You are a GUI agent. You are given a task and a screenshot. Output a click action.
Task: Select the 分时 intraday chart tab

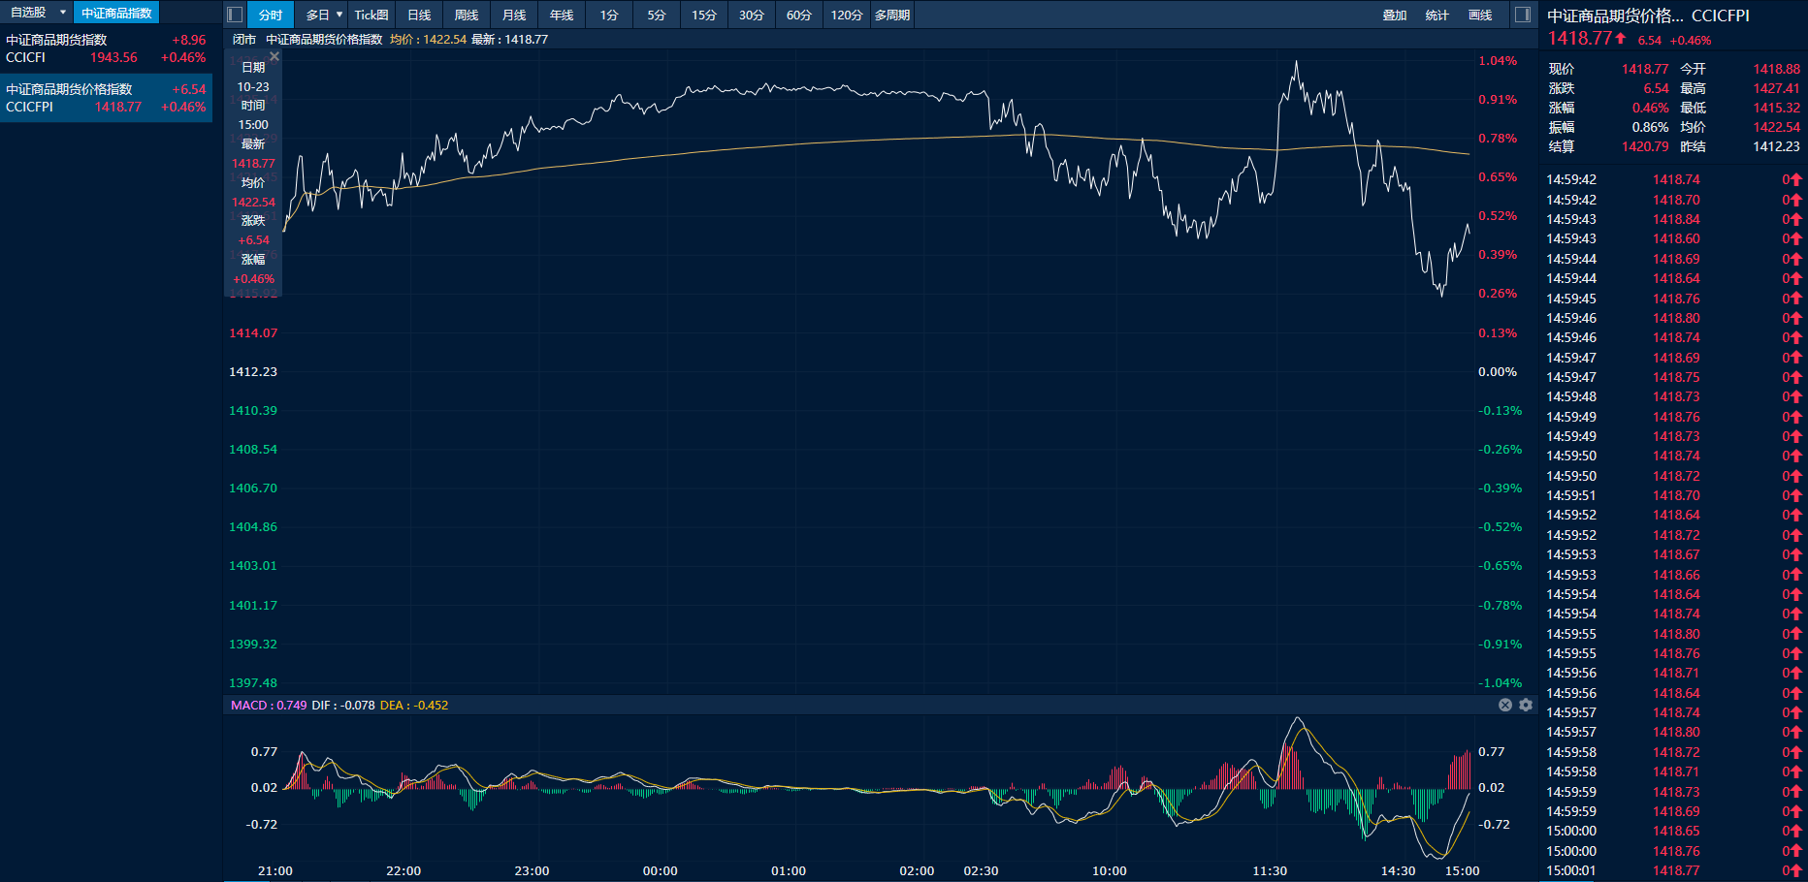(x=271, y=15)
